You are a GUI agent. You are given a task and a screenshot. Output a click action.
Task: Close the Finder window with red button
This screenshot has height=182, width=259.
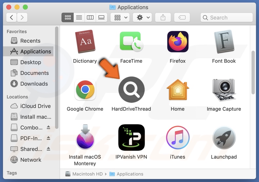[9, 7]
